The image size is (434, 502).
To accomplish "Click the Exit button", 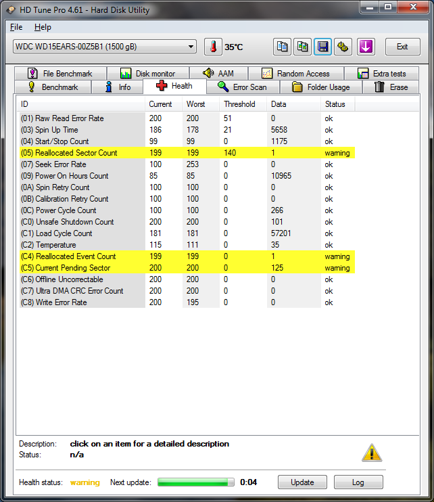I will (x=403, y=47).
